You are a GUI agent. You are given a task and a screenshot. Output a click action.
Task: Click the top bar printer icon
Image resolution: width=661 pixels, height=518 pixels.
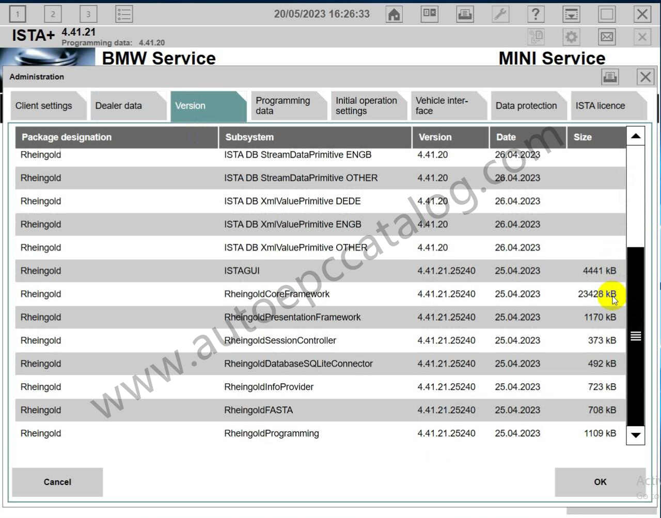point(465,14)
